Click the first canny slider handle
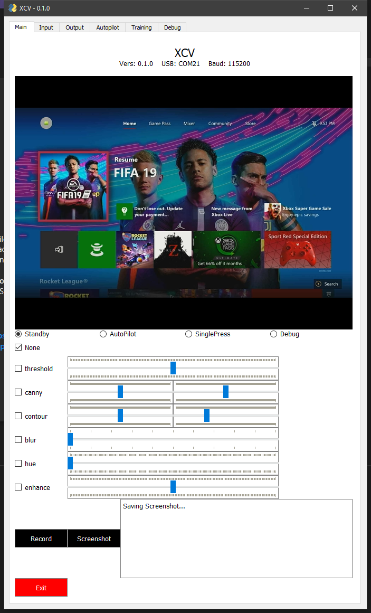This screenshot has height=613, width=371. click(120, 392)
